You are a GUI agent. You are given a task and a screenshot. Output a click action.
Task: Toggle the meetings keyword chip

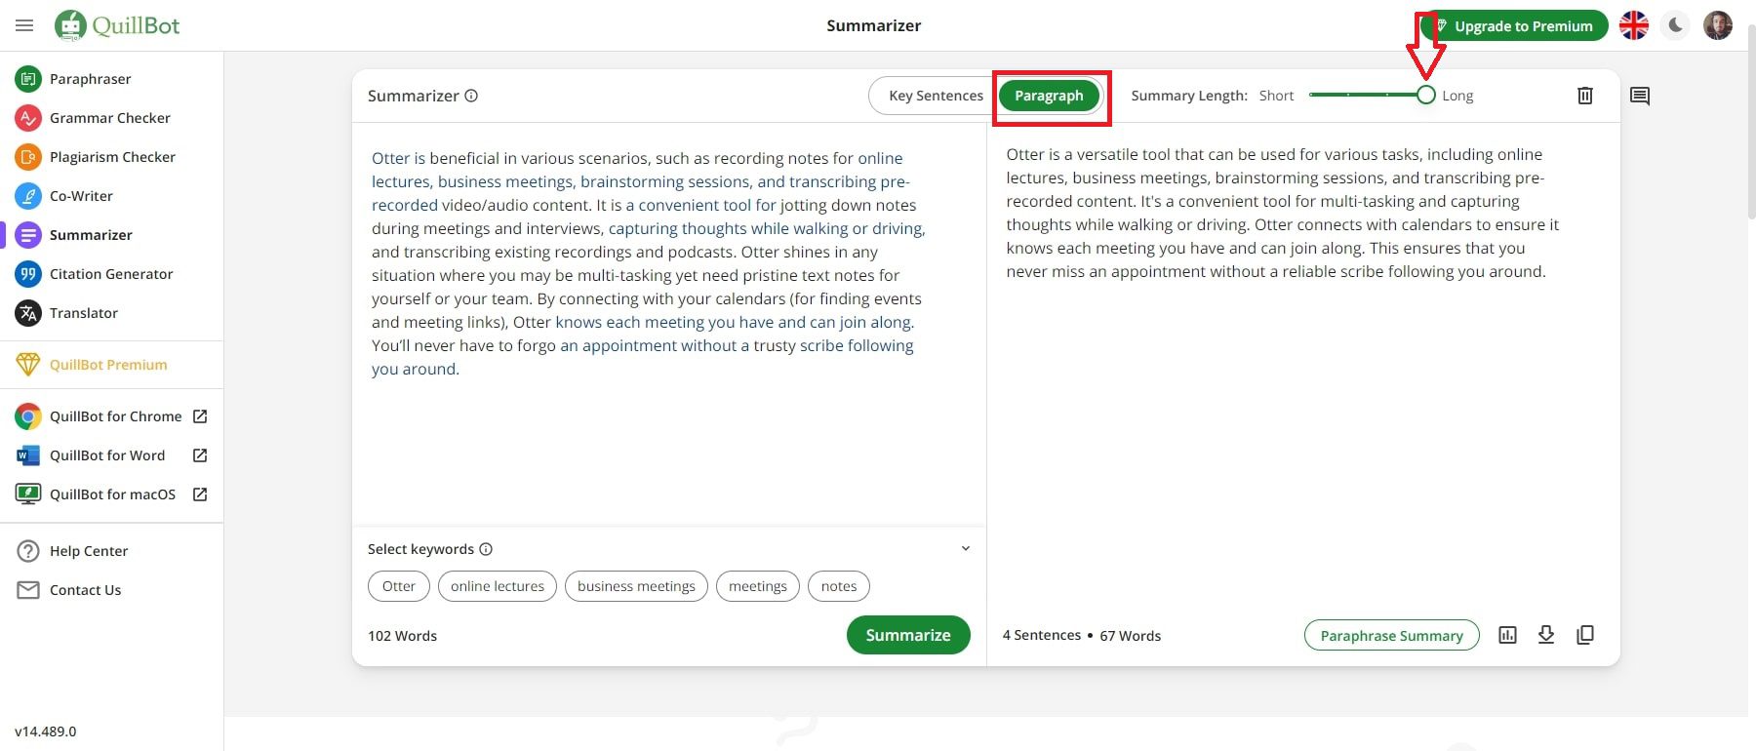tap(758, 586)
